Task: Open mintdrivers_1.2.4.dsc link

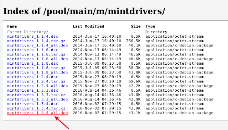Action: point(32,77)
